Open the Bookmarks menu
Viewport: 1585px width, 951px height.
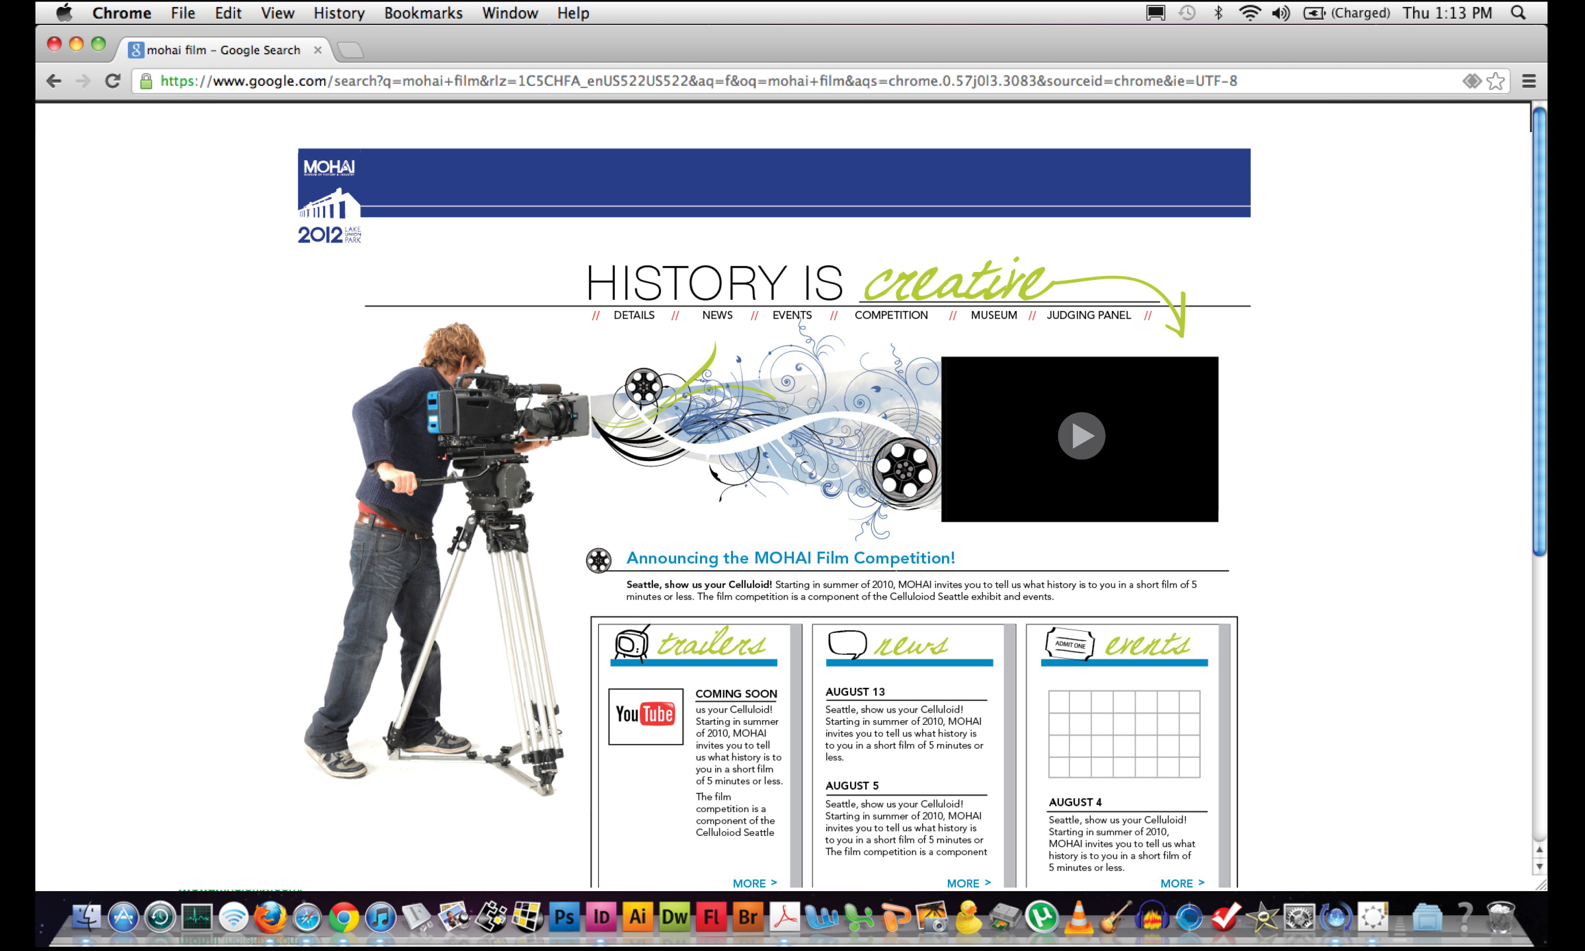423,13
